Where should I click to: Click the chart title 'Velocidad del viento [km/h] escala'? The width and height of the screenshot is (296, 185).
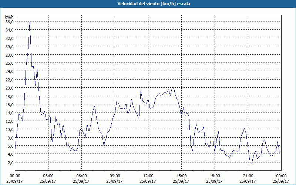click(154, 4)
